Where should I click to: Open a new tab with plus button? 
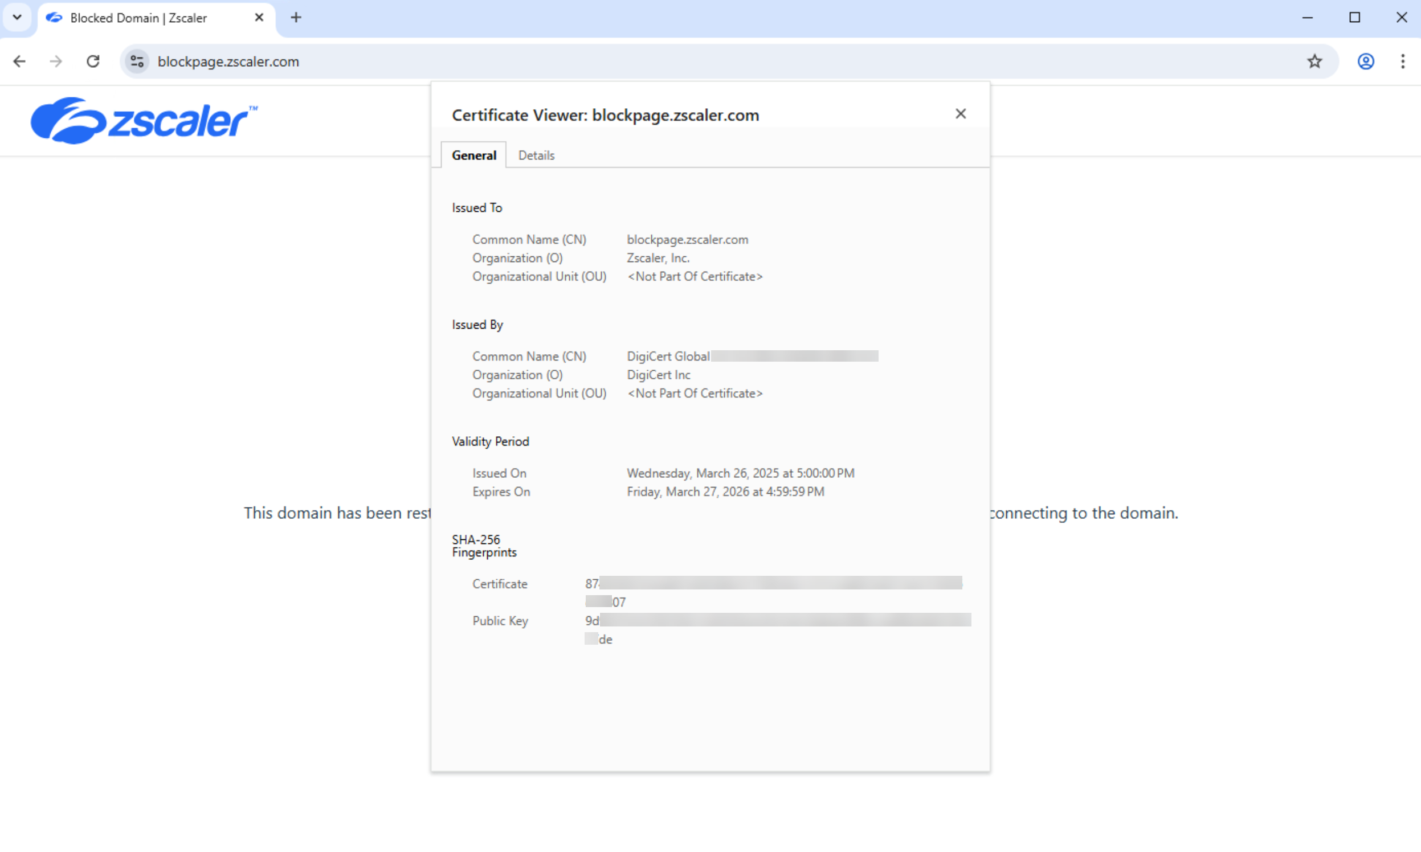click(x=296, y=18)
